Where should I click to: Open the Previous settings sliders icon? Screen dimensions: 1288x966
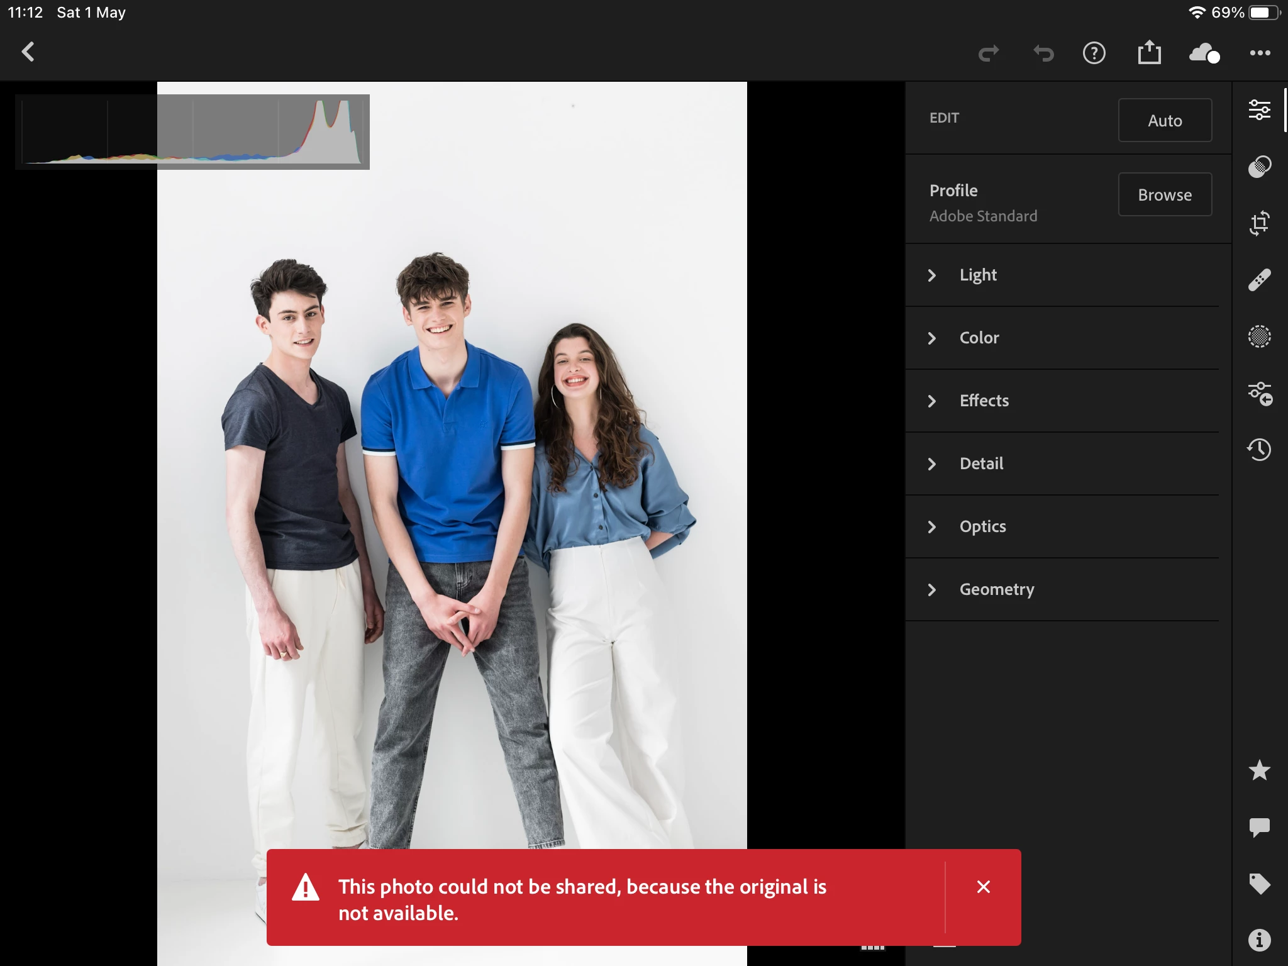[1260, 394]
